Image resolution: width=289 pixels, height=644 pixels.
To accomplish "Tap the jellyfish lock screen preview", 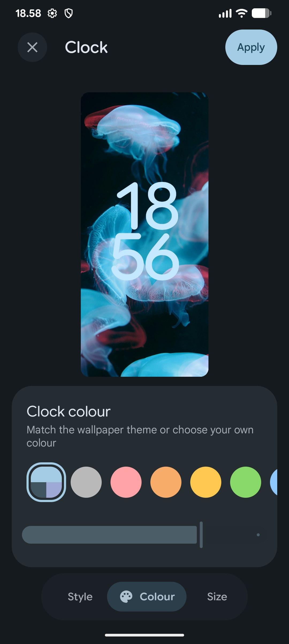I will click(x=144, y=235).
